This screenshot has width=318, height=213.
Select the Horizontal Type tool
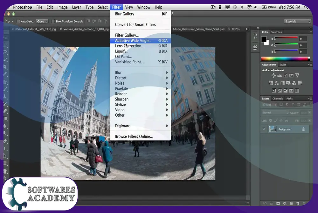point(5,148)
